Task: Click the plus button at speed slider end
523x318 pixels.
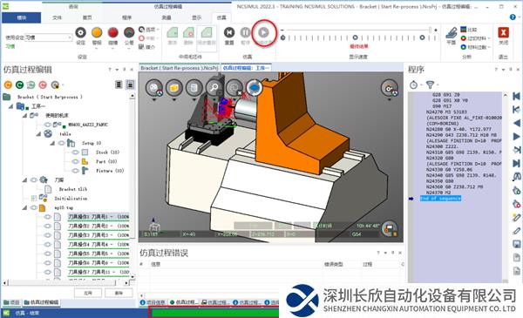Action: pyautogui.click(x=436, y=30)
